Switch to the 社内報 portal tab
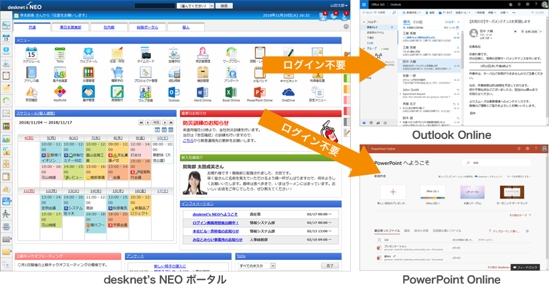 point(109,27)
